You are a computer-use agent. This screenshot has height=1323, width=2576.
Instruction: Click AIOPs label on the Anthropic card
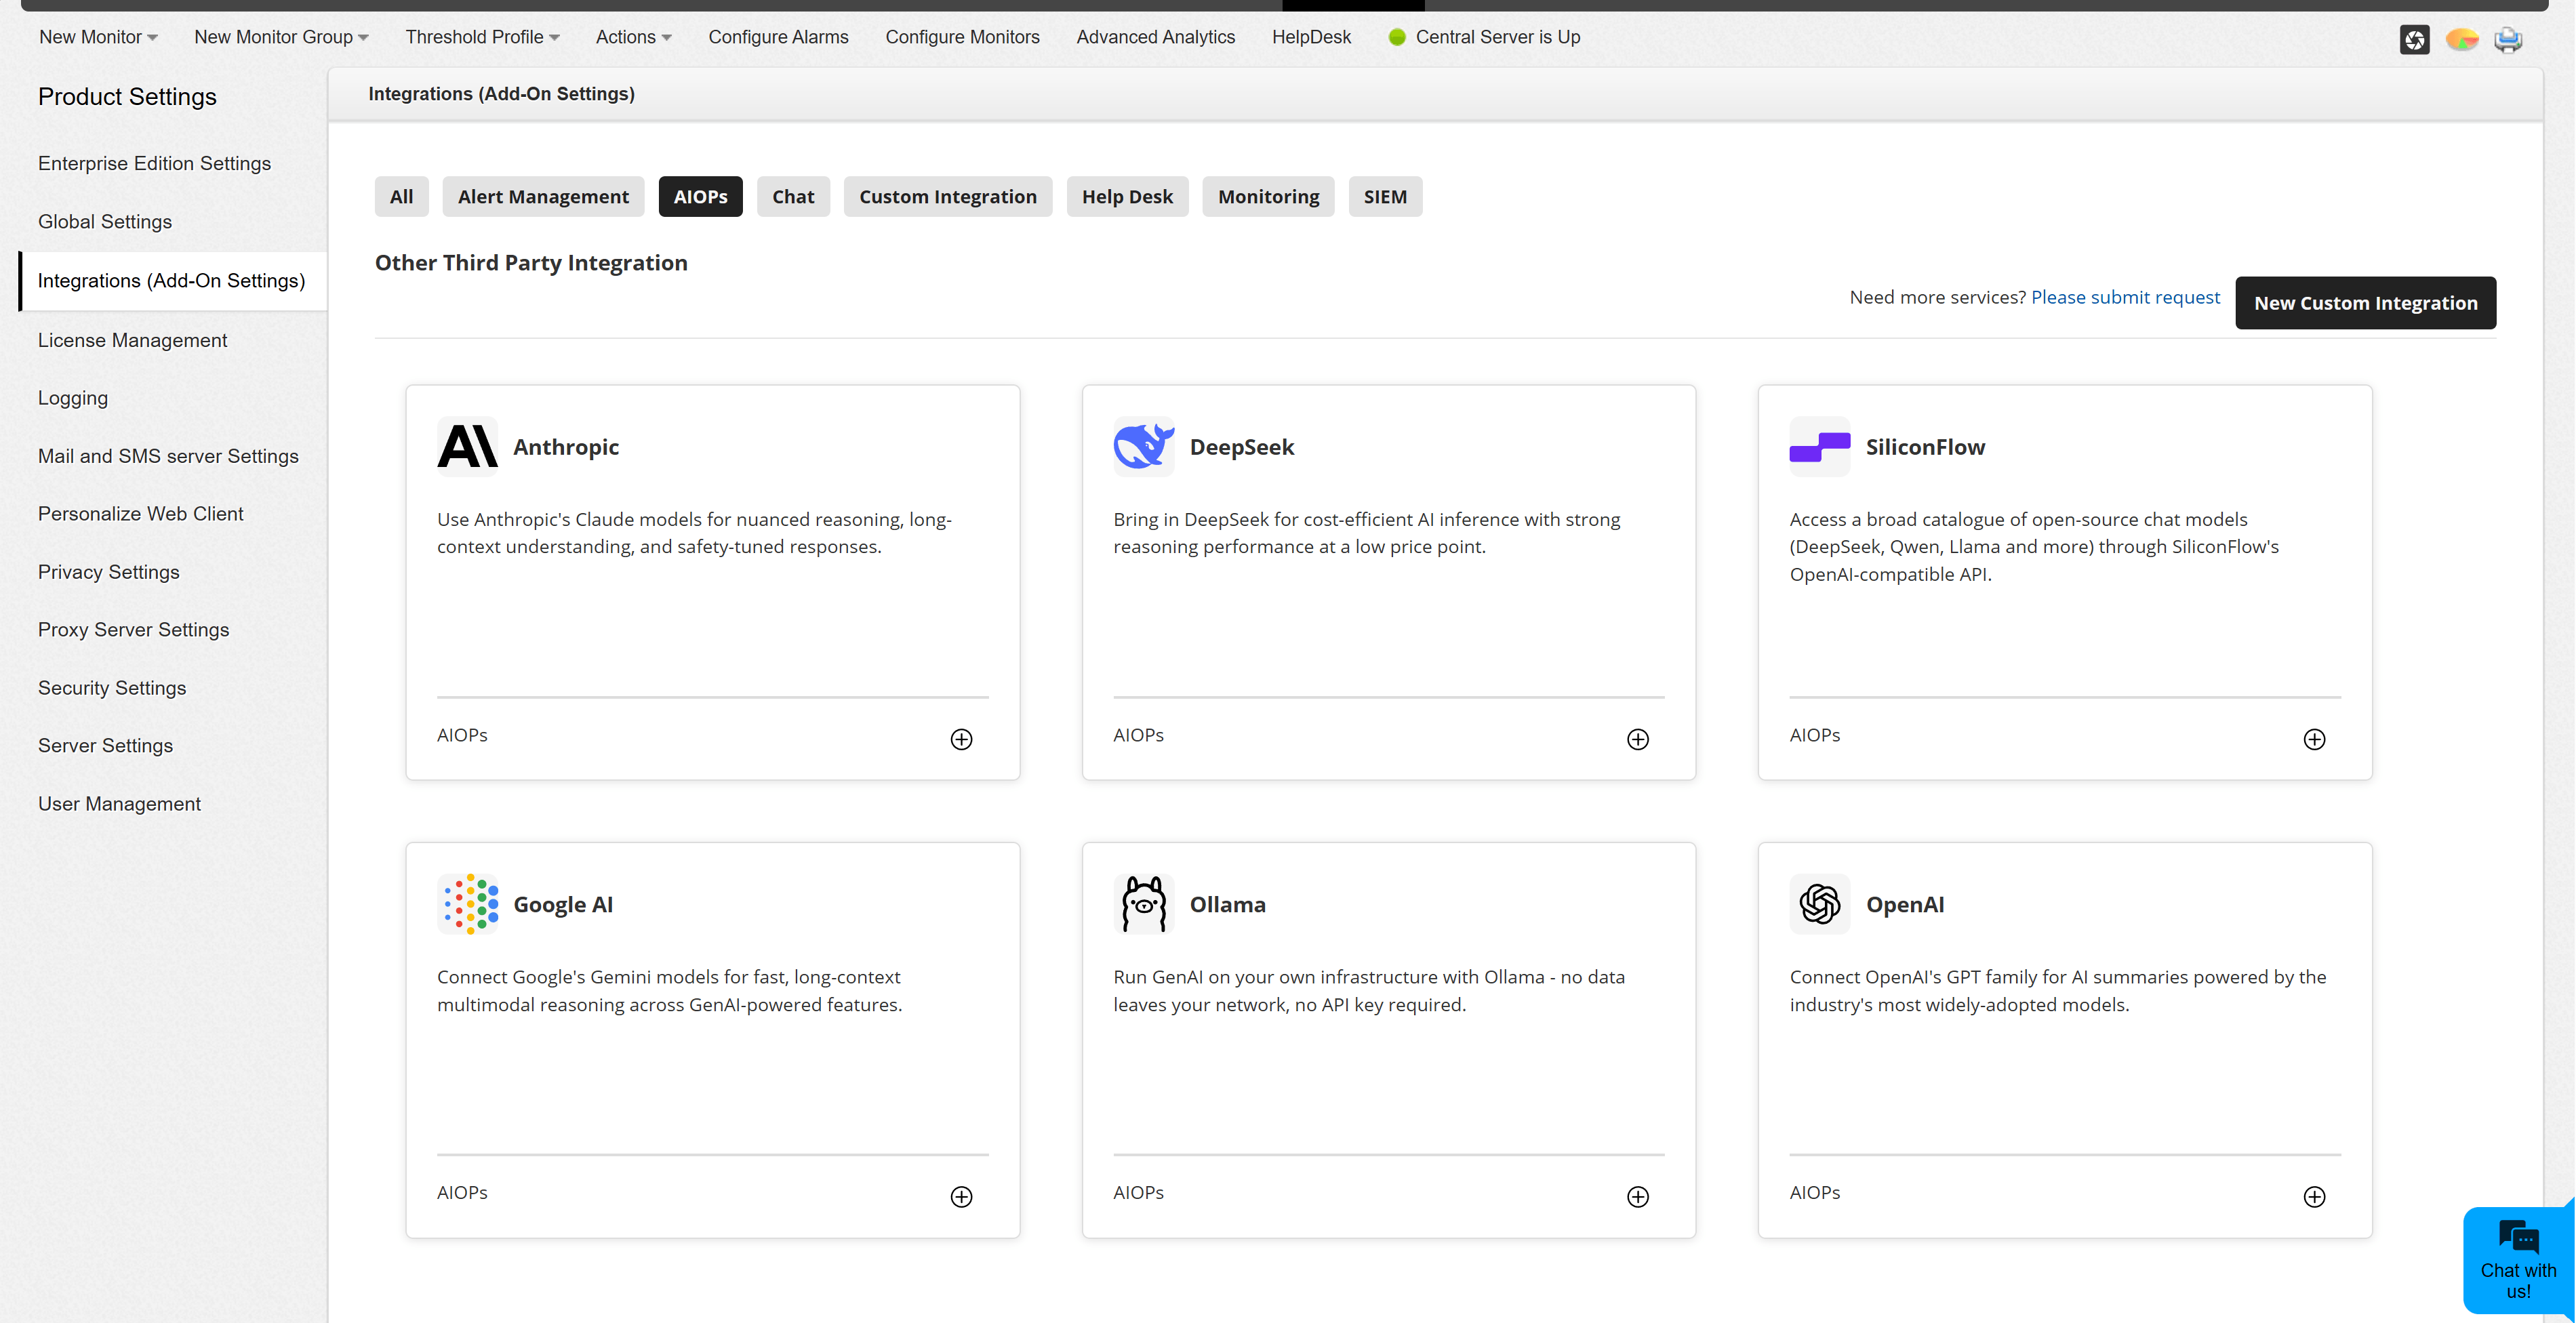coord(462,735)
